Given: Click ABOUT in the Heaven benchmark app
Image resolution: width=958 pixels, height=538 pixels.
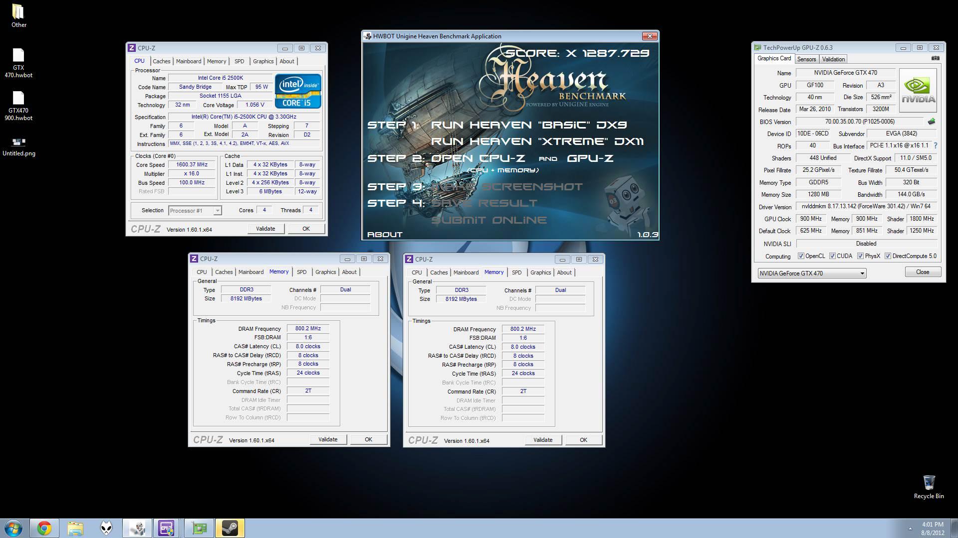Looking at the screenshot, I should pyautogui.click(x=385, y=234).
